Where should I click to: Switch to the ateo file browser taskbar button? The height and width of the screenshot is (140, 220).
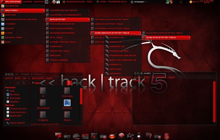(112, 2)
